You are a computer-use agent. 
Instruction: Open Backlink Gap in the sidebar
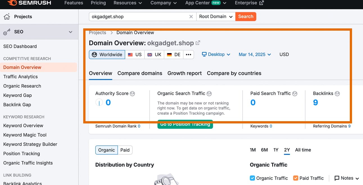click(x=17, y=105)
